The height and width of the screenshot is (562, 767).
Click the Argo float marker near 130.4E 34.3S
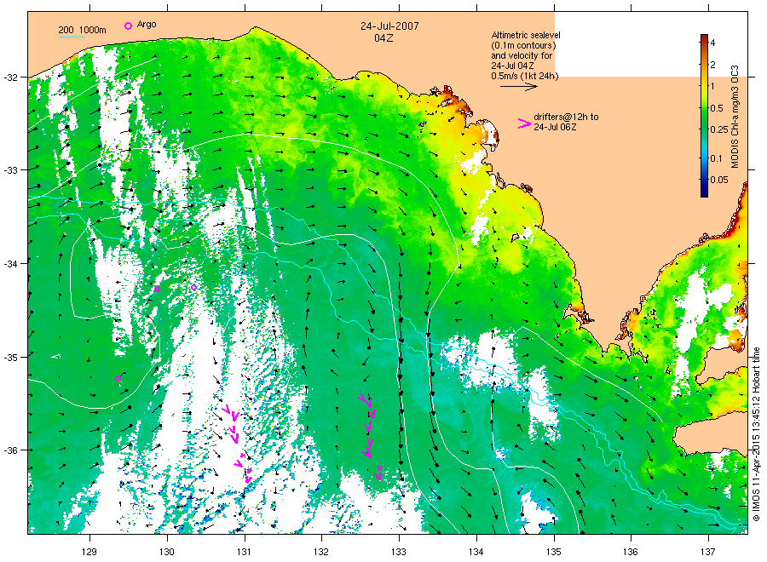(193, 287)
